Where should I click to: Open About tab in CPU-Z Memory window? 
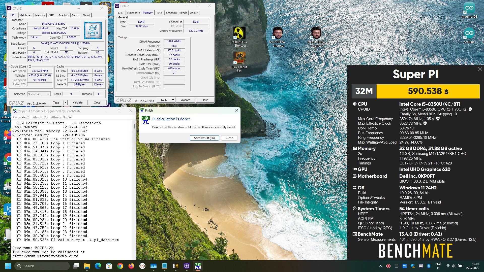(194, 13)
